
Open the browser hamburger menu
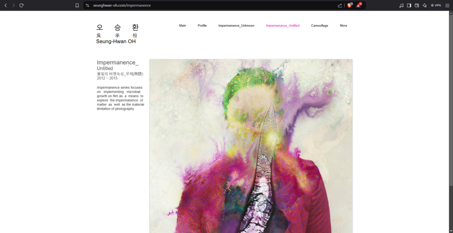[447, 5]
